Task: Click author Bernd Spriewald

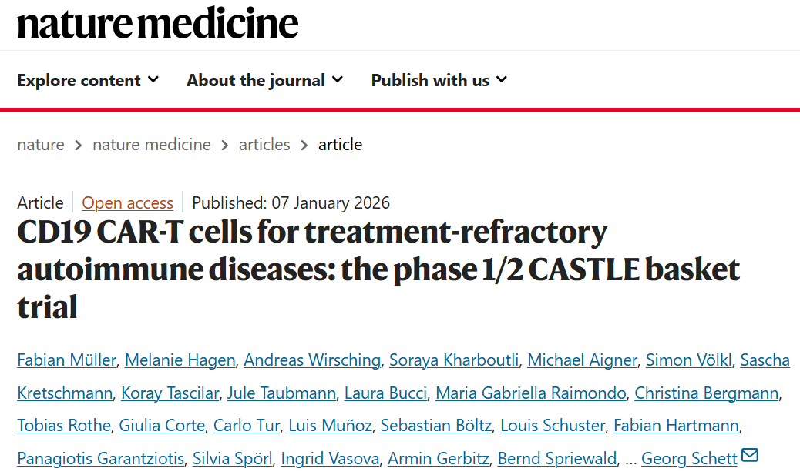Action: [x=557, y=458]
